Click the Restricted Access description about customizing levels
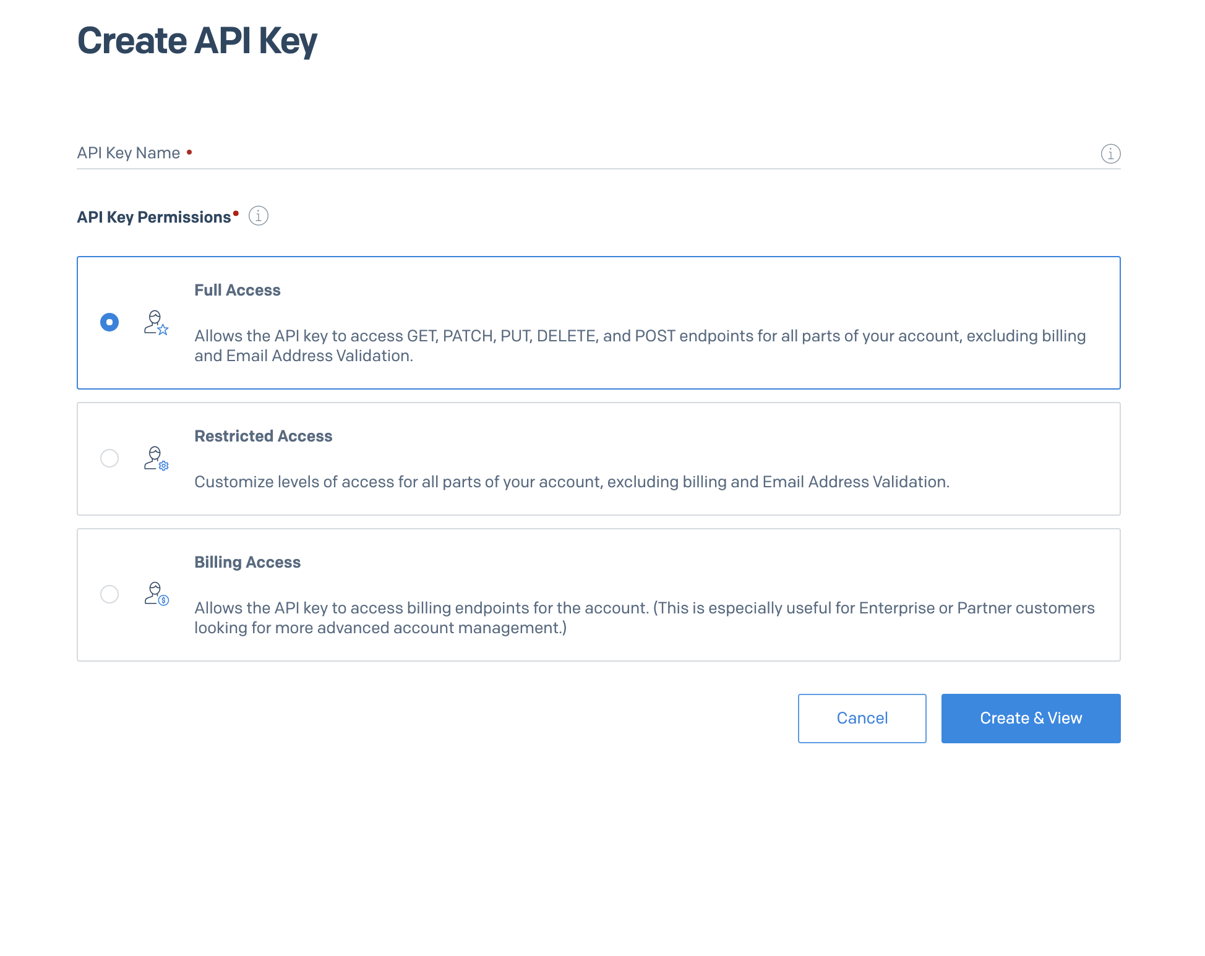This screenshot has height=956, width=1205. click(x=572, y=482)
